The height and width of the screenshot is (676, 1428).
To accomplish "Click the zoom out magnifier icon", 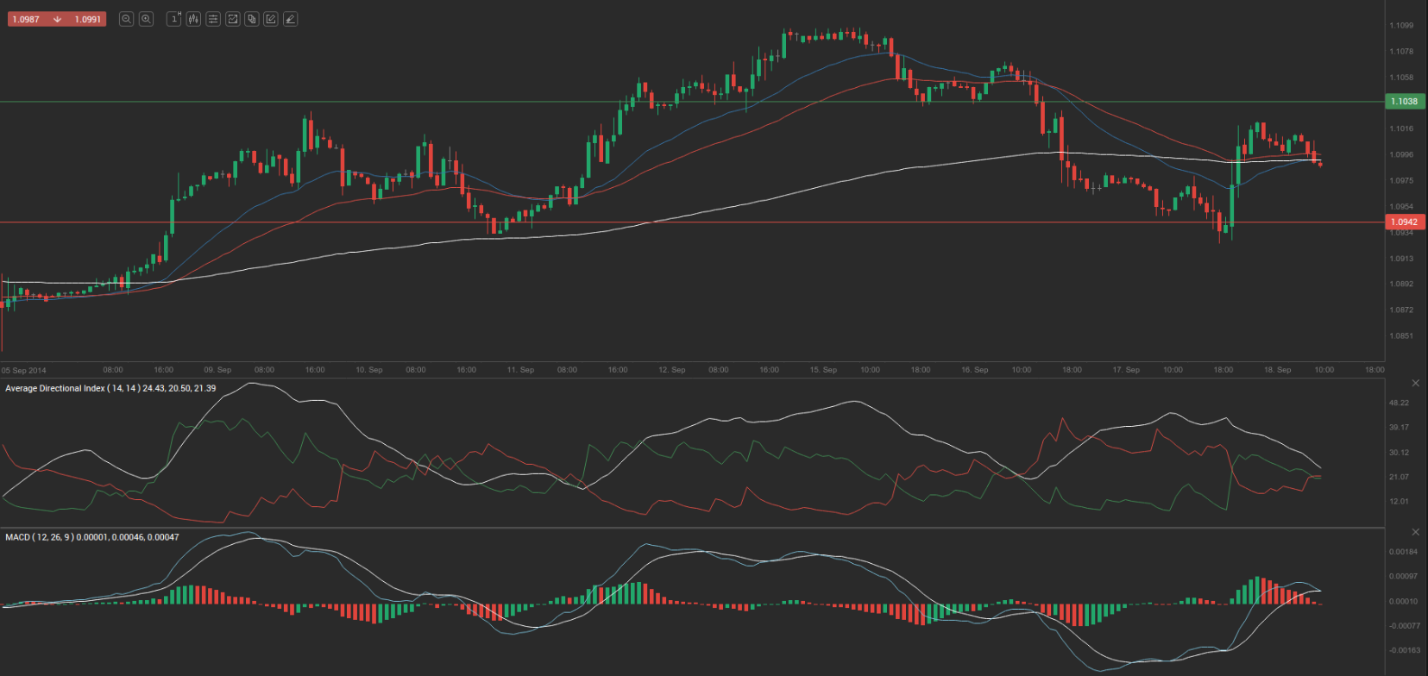I will click(126, 19).
